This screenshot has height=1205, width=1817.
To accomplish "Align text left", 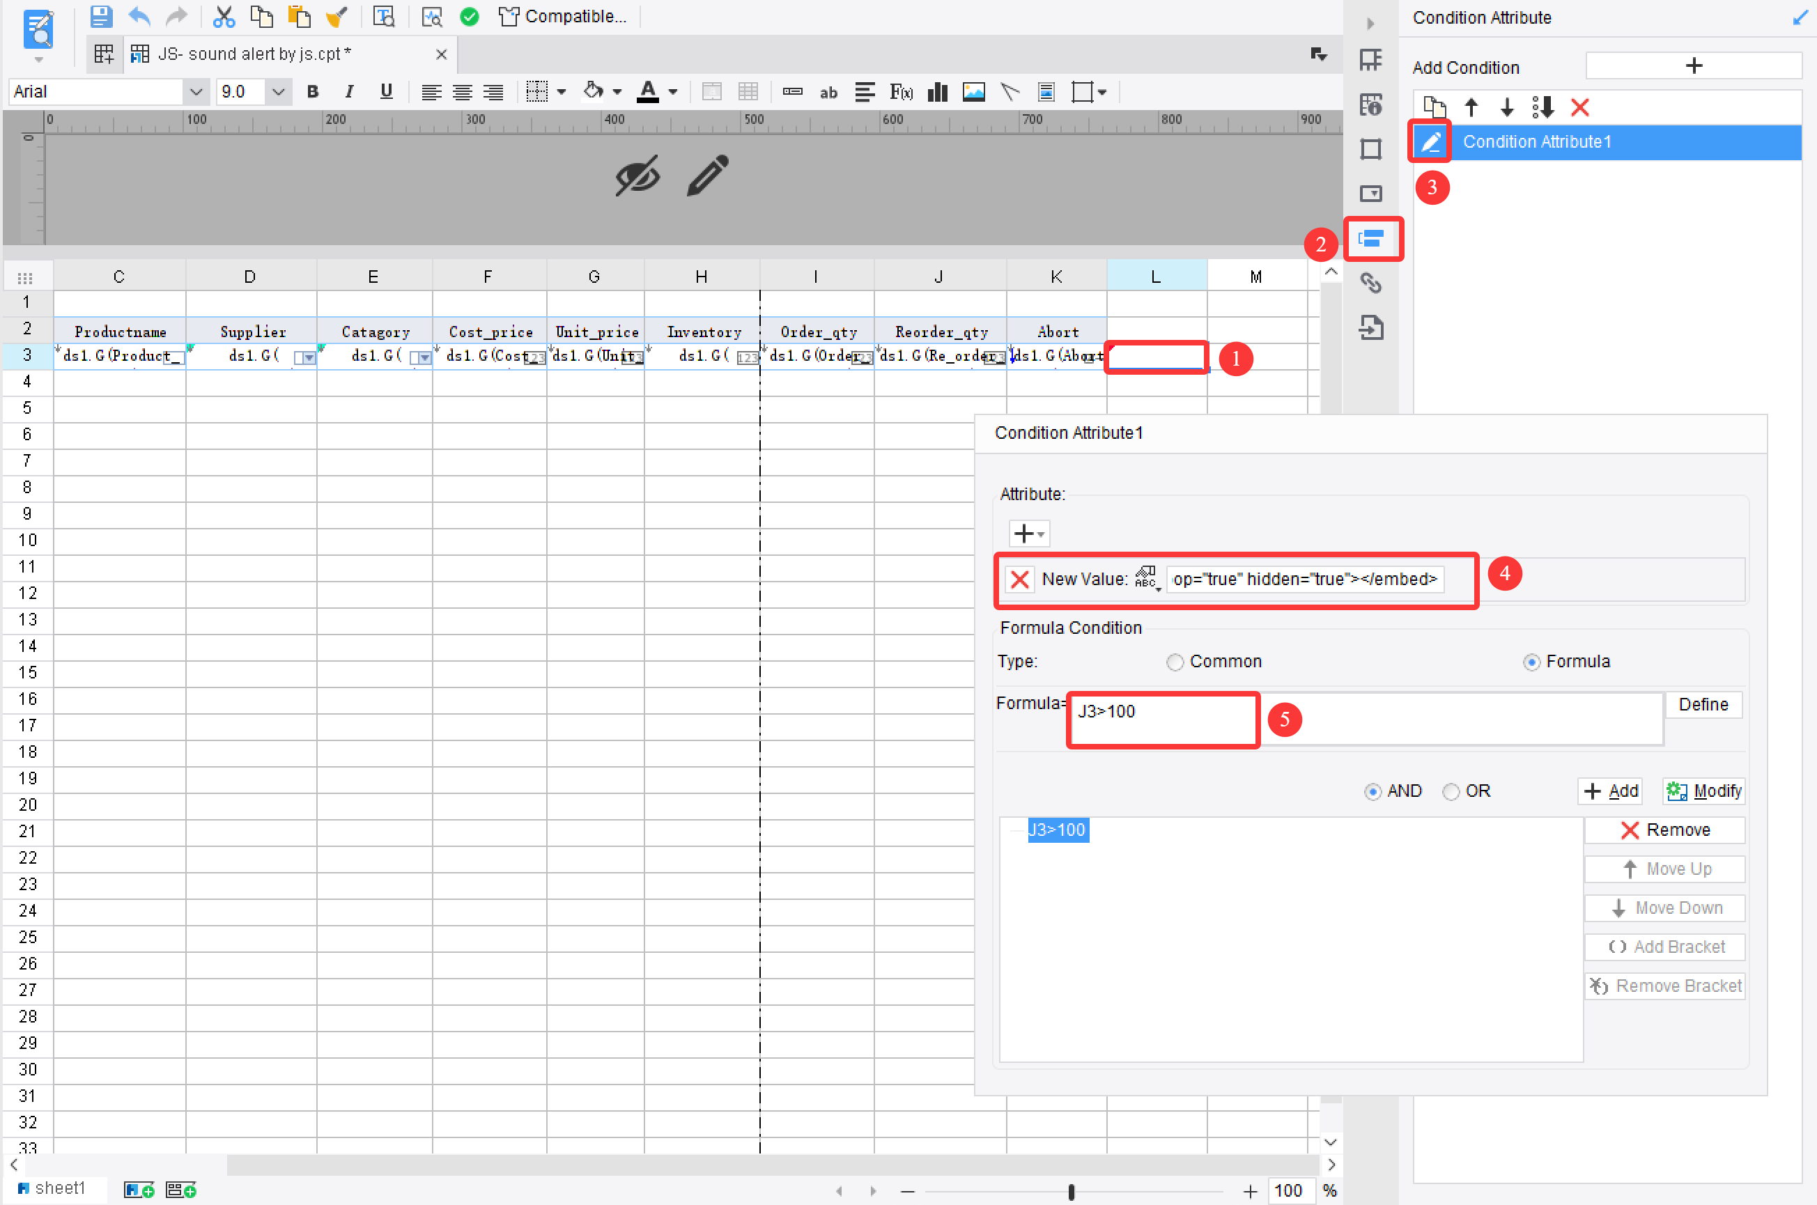I will pos(431,92).
